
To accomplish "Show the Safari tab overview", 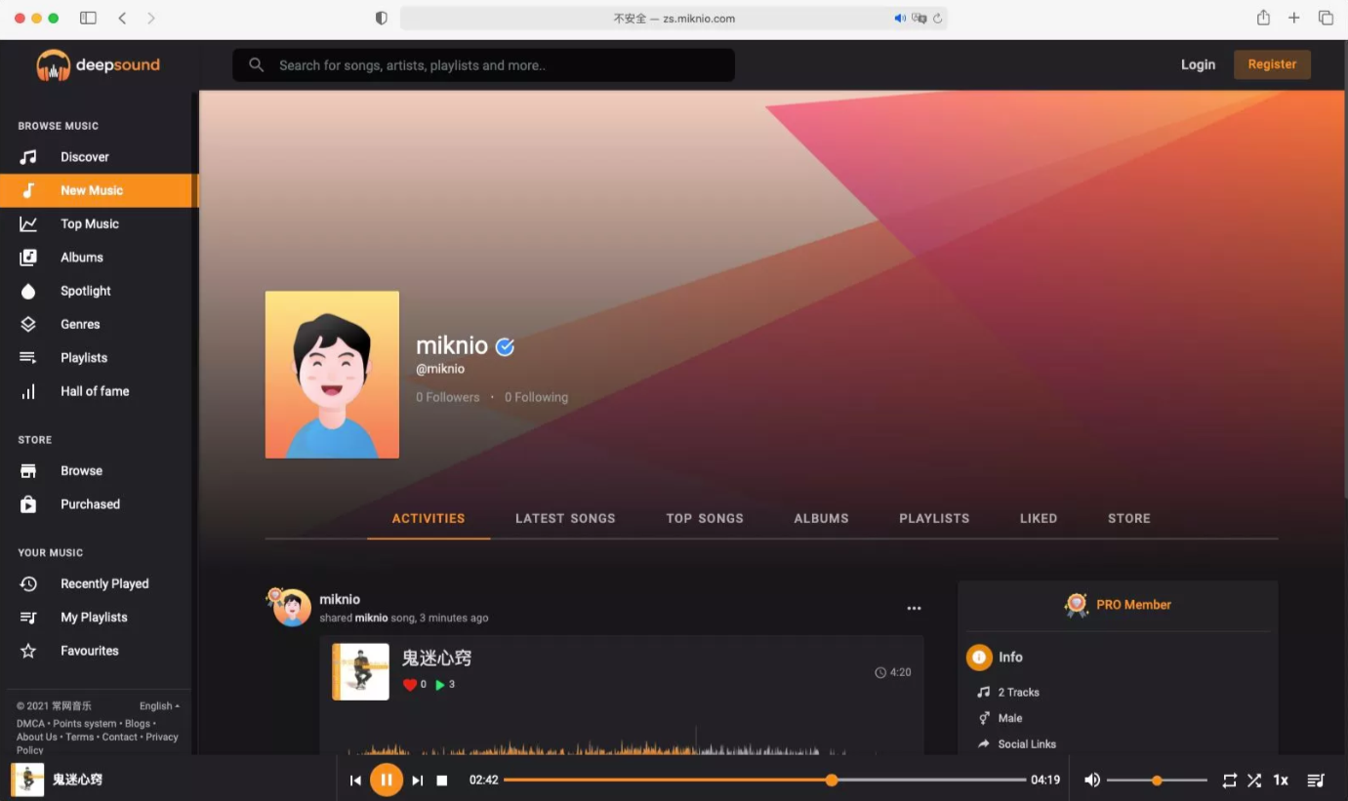I will pos(1326,18).
